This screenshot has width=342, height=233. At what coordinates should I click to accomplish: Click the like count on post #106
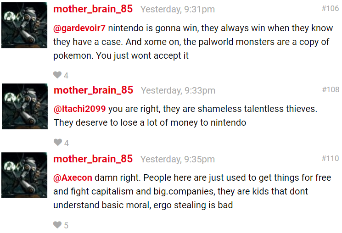tap(66, 76)
